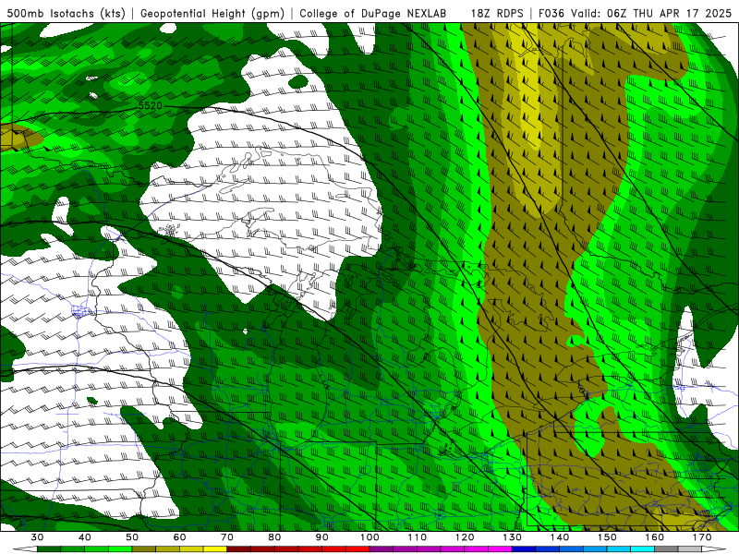Click the 120 value on the color scale
Viewport: 739px width, 554px height.
465,537
